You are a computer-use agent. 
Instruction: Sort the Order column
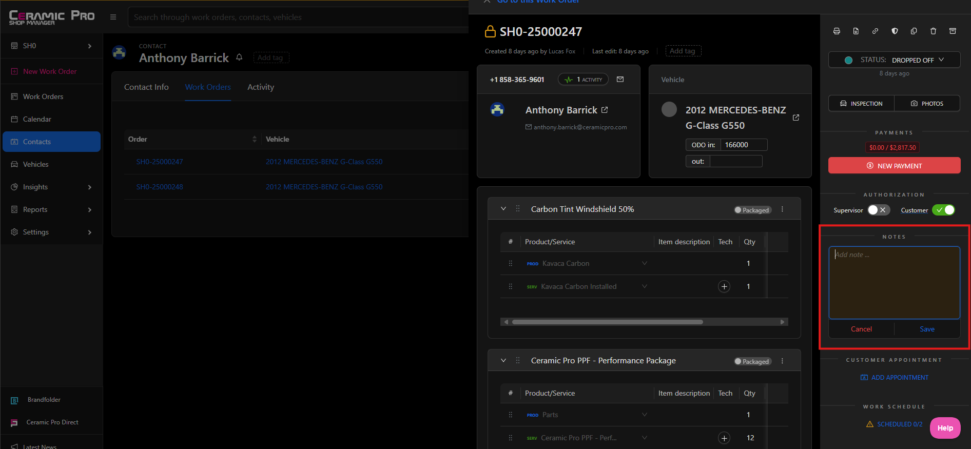point(254,139)
